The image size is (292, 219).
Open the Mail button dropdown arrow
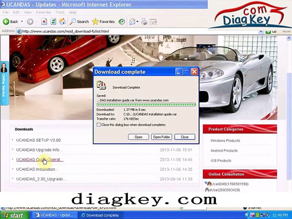click(x=137, y=22)
